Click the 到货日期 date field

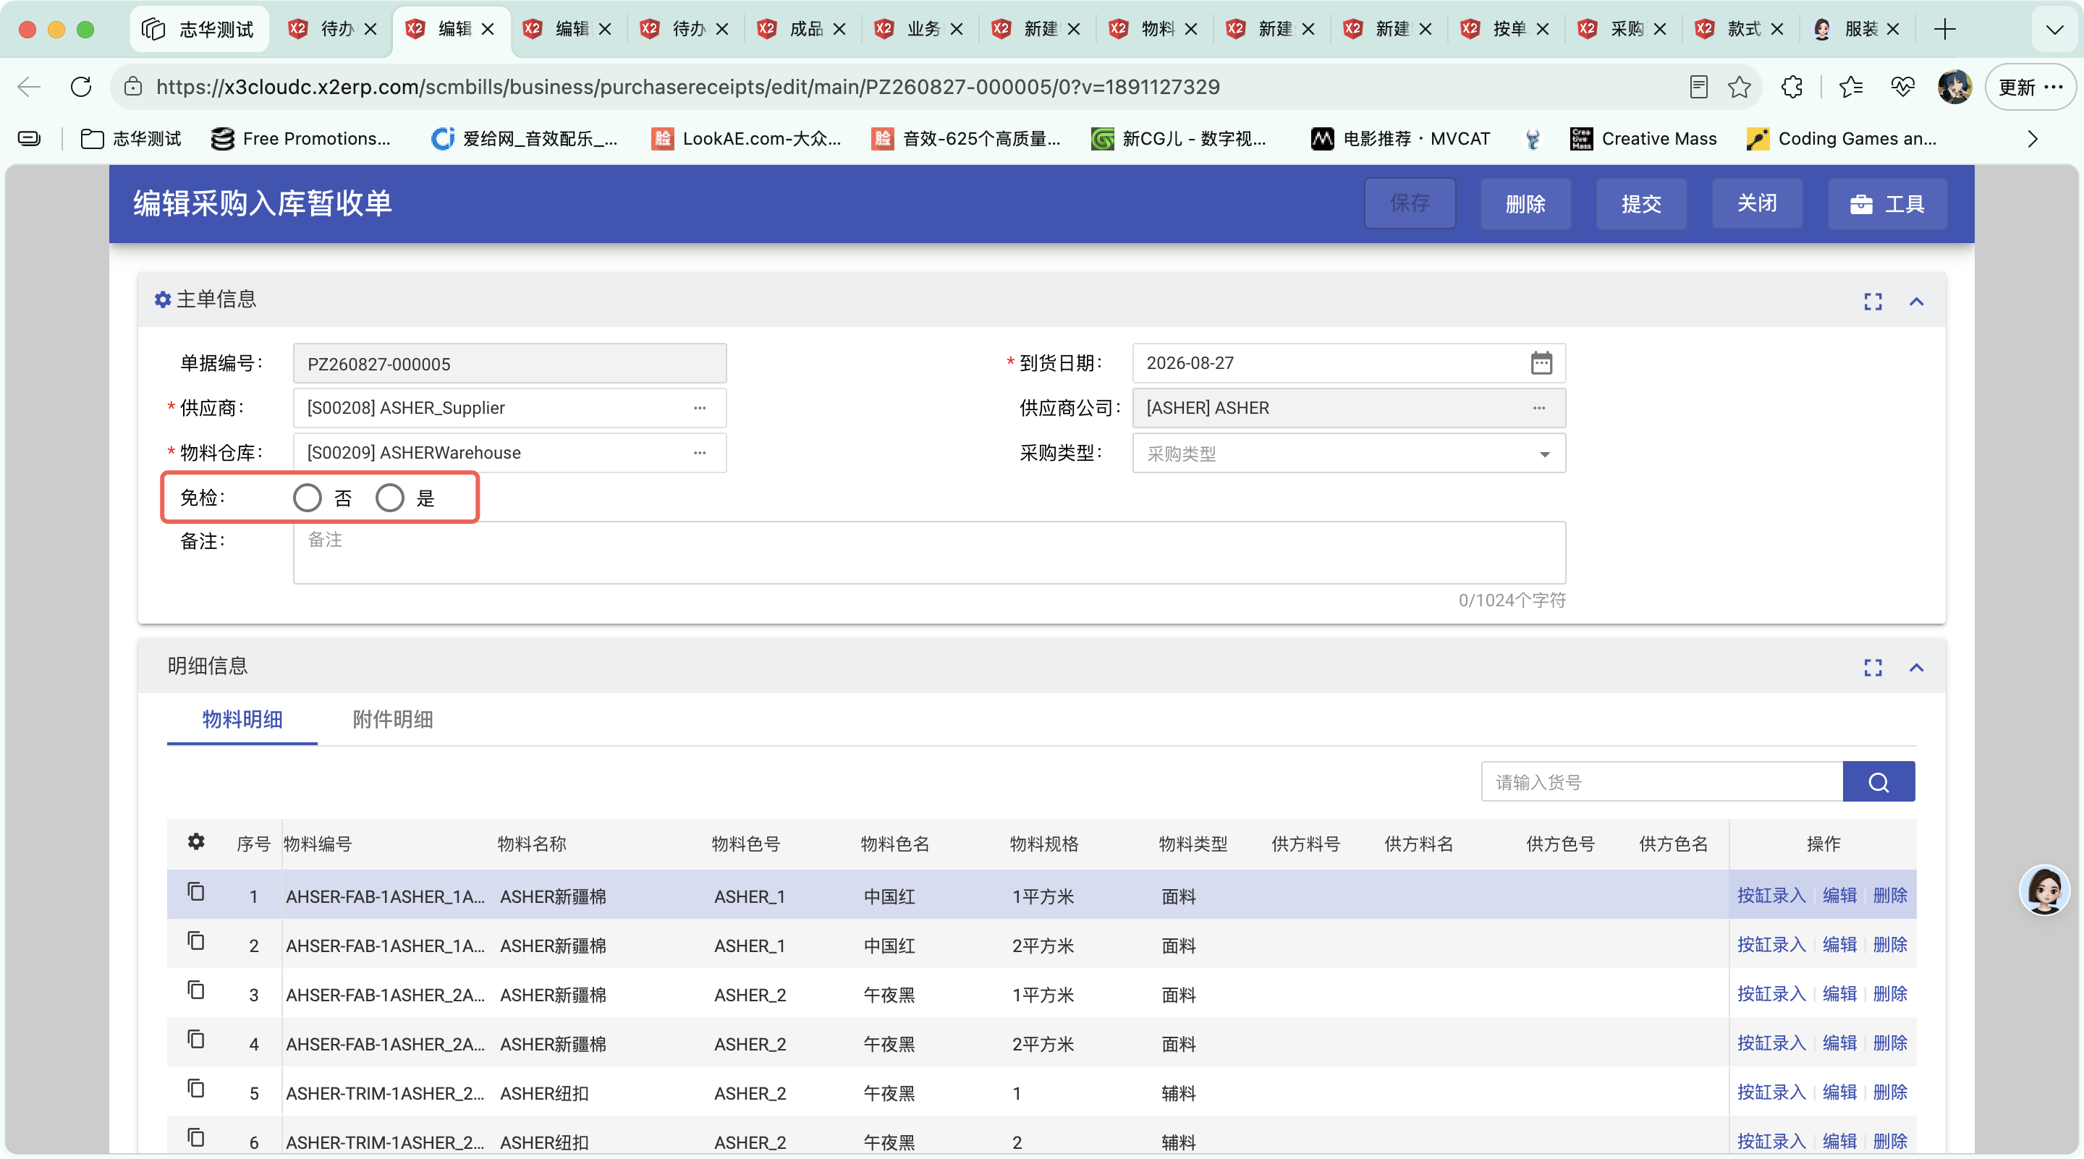coord(1349,363)
